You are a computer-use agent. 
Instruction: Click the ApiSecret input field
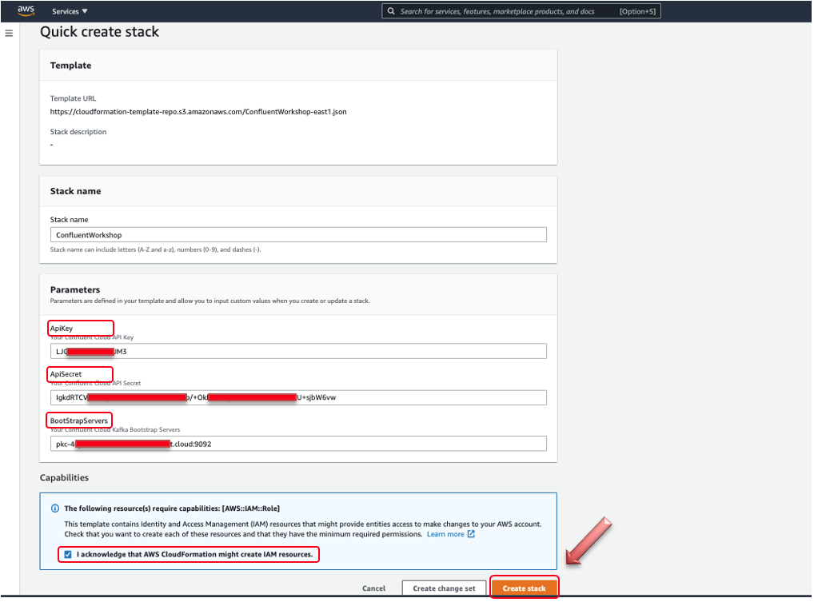click(x=298, y=397)
